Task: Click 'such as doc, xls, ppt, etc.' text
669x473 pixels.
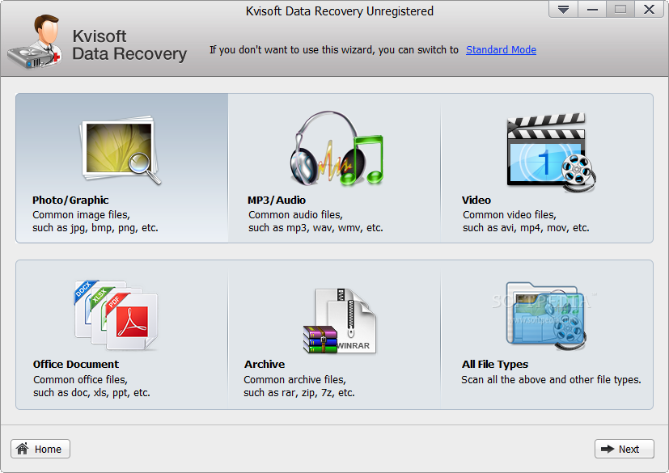Action: (91, 393)
